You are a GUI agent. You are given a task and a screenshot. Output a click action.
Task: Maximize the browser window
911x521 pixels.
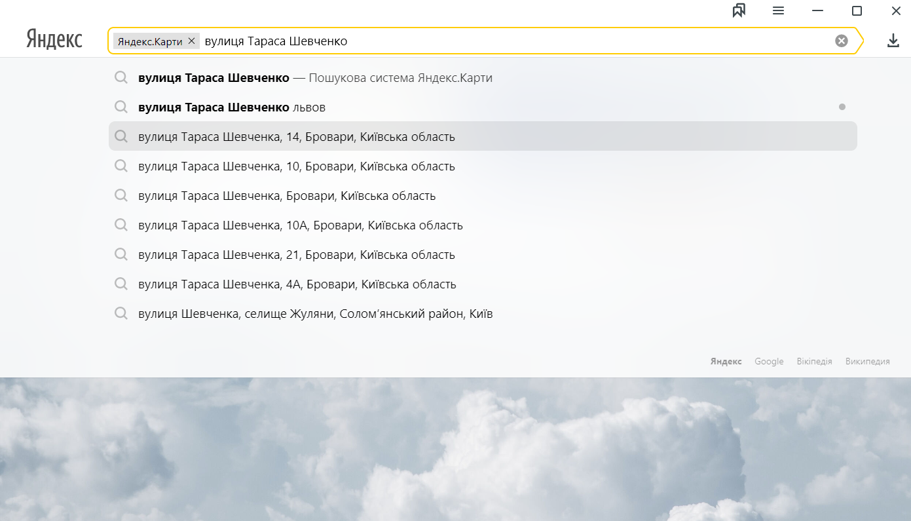[x=857, y=10]
